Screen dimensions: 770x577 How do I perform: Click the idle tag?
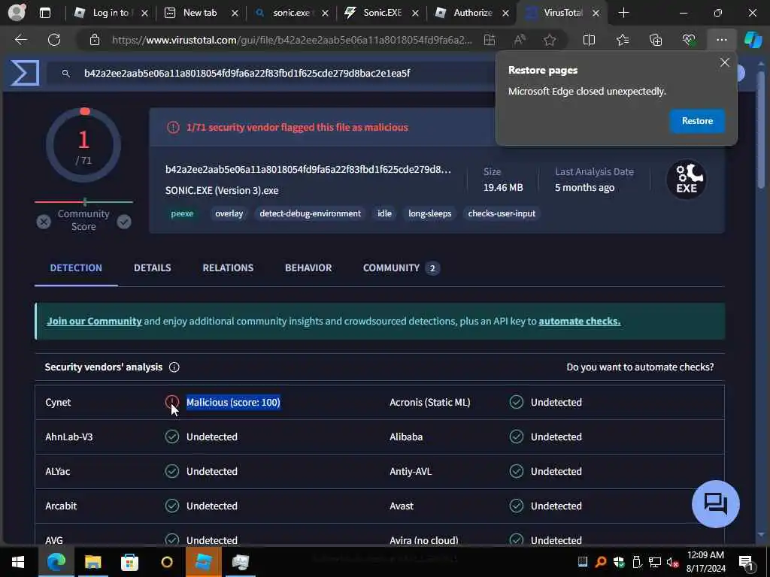[x=384, y=213]
